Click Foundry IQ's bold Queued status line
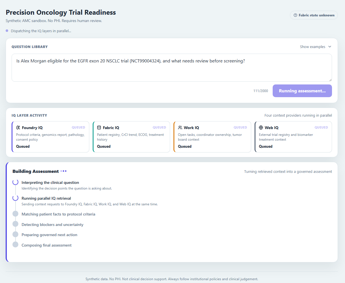Screen dimensions: 345x283 coord(23,146)
